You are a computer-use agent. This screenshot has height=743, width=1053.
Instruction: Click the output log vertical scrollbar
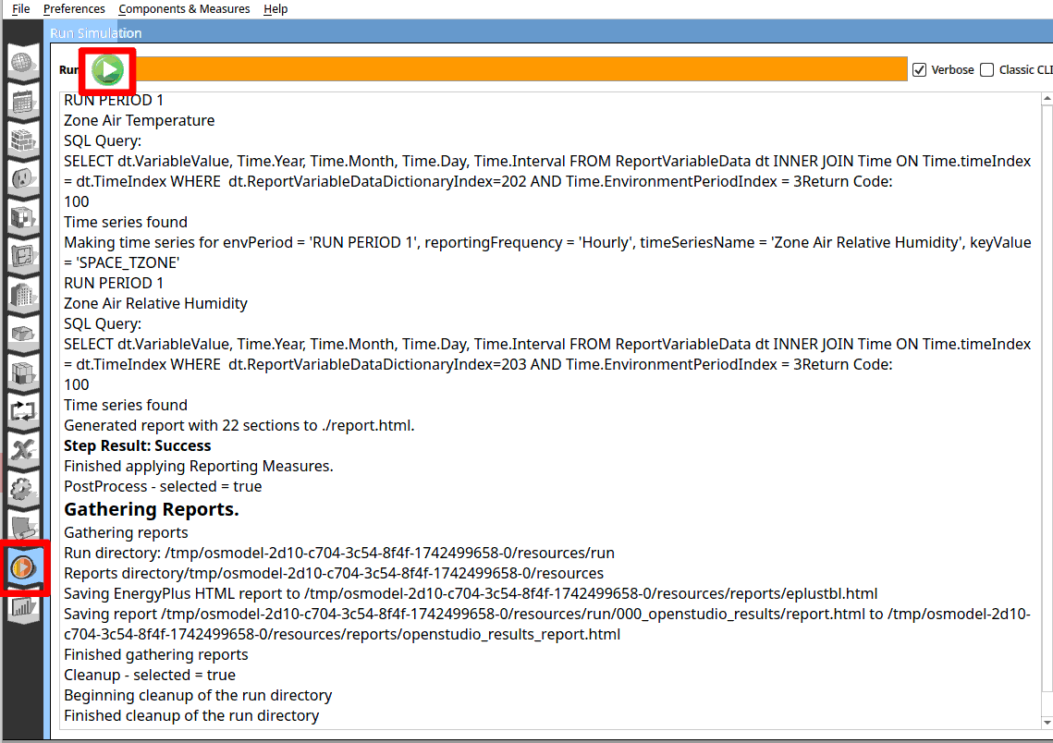tap(1047, 397)
